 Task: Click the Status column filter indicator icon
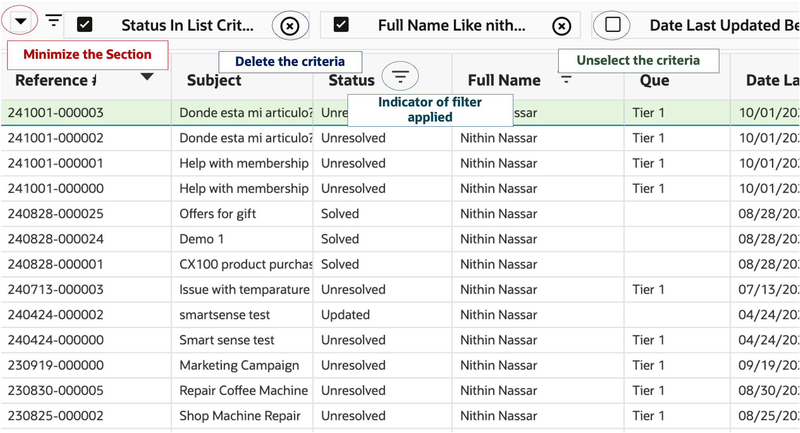click(x=400, y=76)
